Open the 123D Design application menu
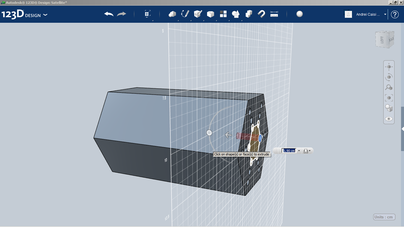This screenshot has height=227, width=404. pyautogui.click(x=24, y=14)
